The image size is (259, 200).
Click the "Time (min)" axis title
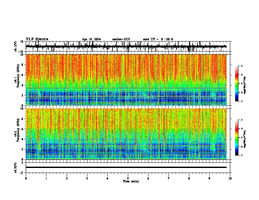131,181
